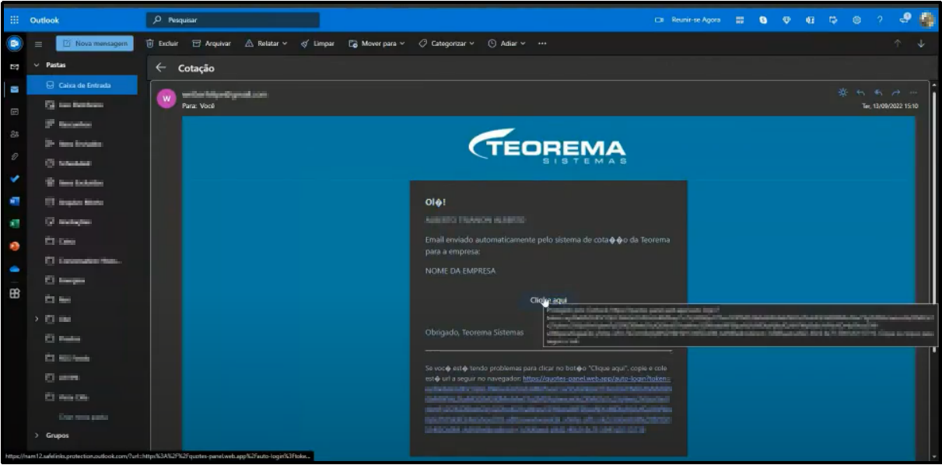The image size is (942, 465).
Task: Click the Outlook brand label in header
Action: [44, 20]
